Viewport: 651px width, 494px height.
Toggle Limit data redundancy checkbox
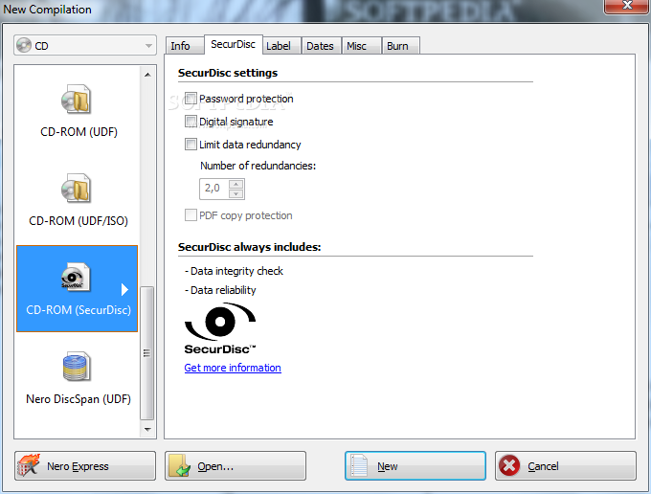tap(191, 144)
